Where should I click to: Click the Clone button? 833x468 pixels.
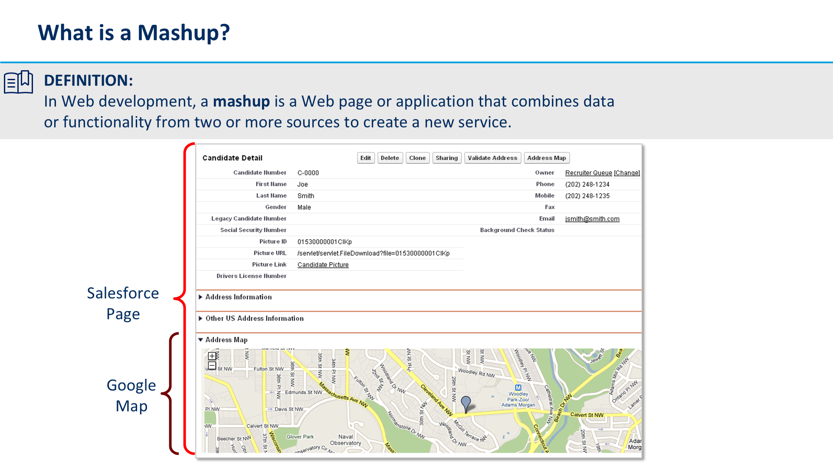(417, 158)
